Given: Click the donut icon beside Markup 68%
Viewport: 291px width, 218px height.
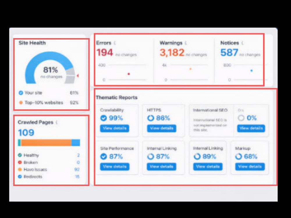Looking at the screenshot, I should click(x=239, y=156).
